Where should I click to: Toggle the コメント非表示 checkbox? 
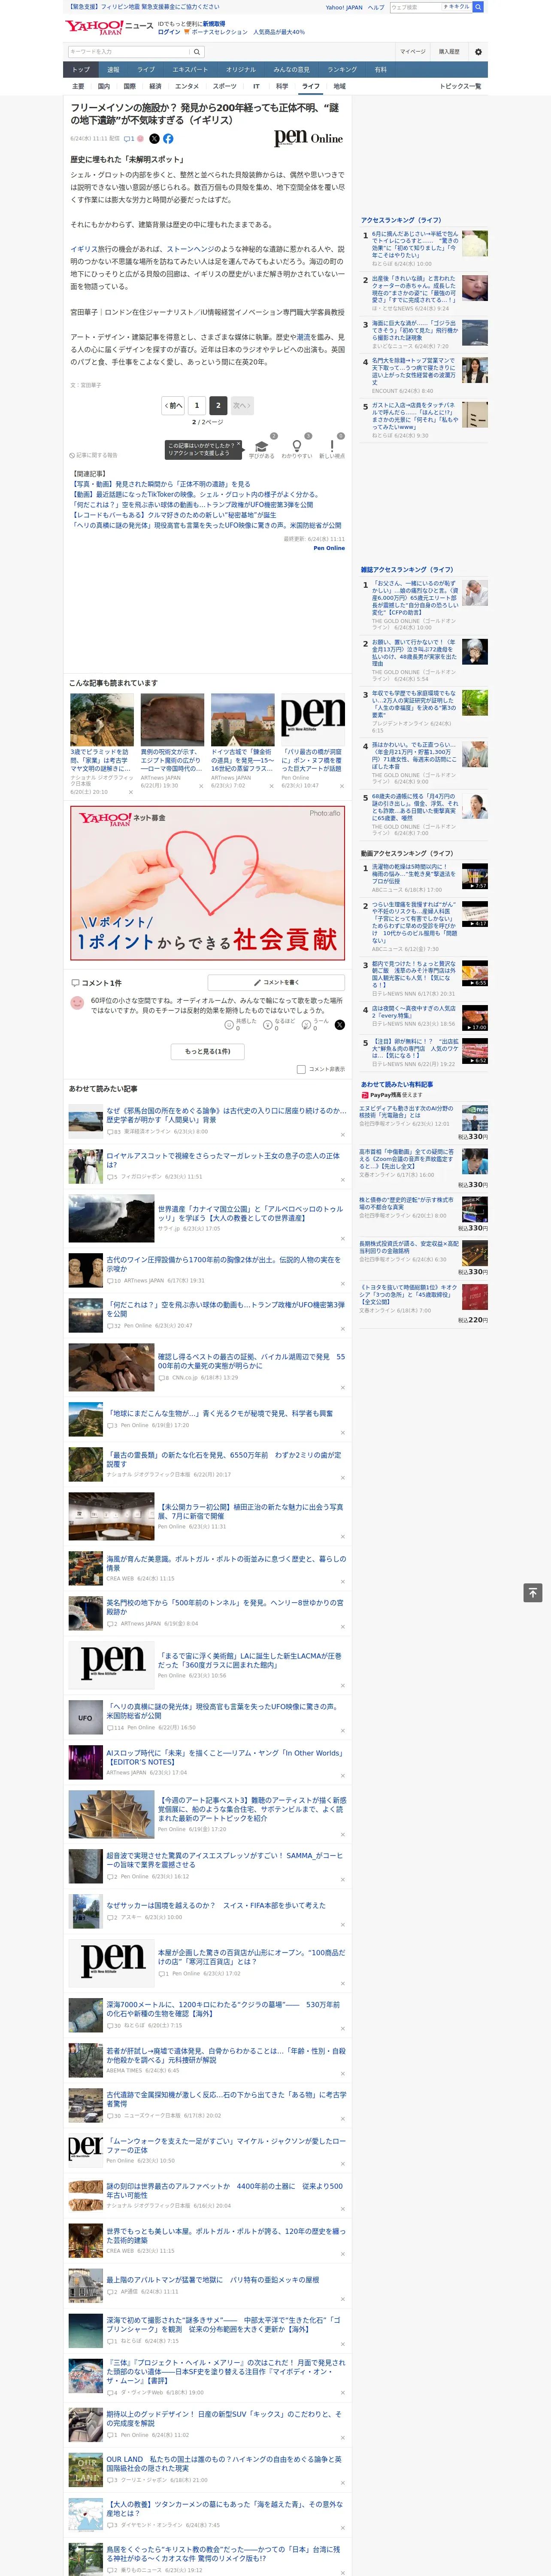[301, 1069]
